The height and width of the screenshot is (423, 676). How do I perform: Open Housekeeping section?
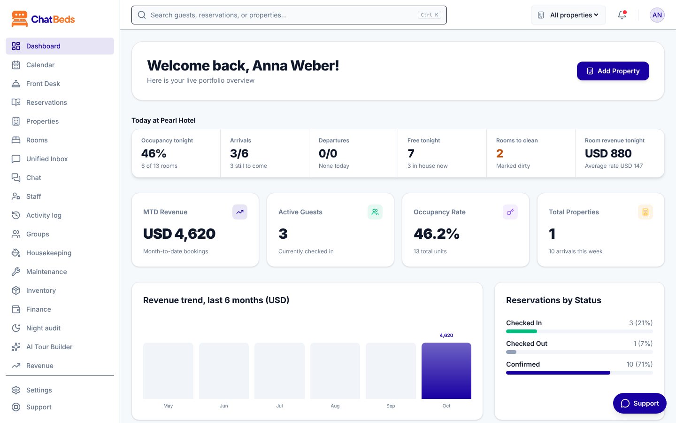click(x=60, y=253)
